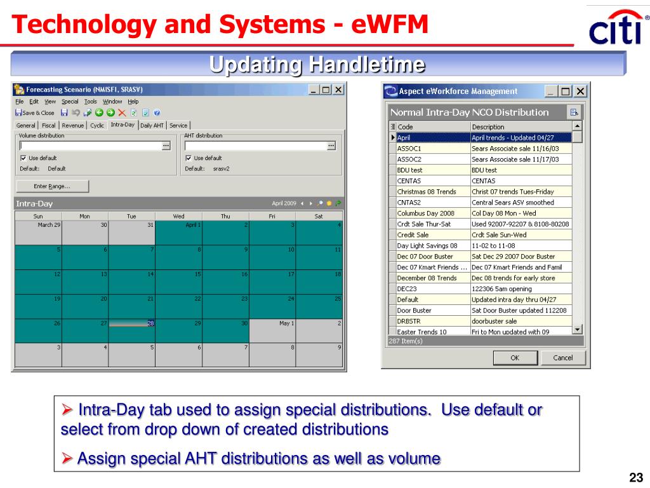Click the Volume distribution input field
The image size is (650, 488).
pyautogui.click(x=91, y=146)
